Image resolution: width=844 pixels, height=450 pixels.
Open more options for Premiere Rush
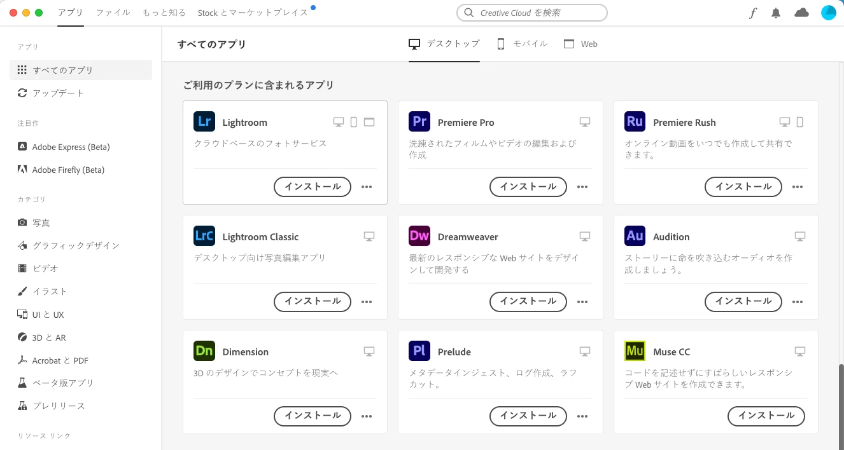798,187
